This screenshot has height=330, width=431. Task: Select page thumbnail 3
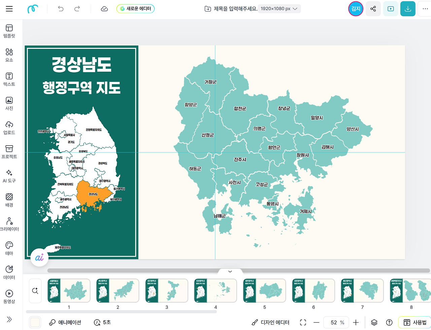(167, 291)
